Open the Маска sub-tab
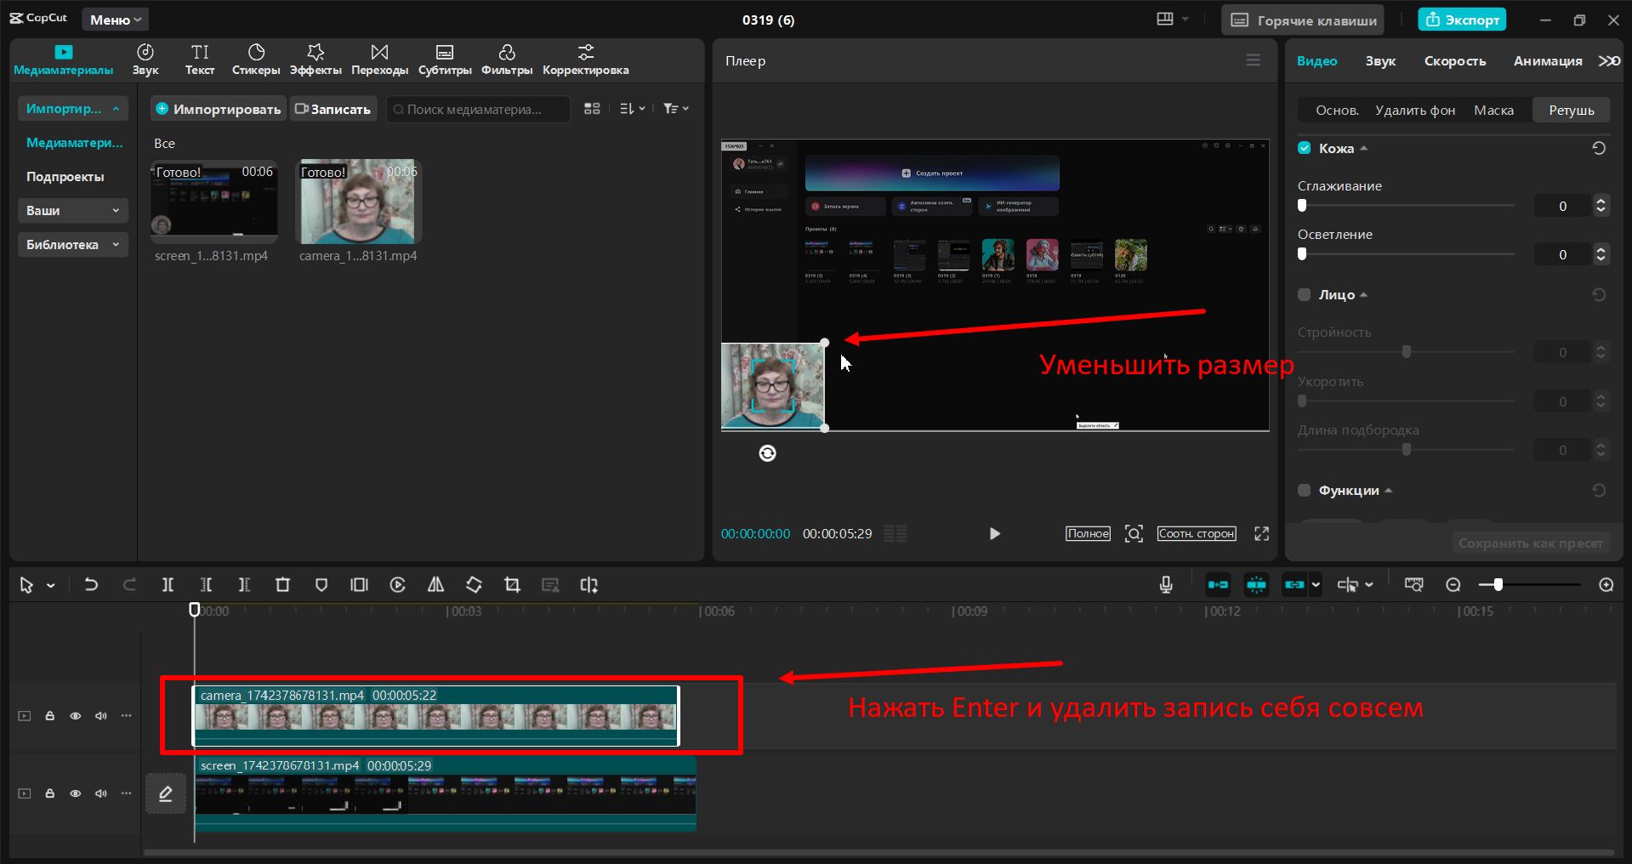This screenshot has height=864, width=1632. pyautogui.click(x=1493, y=111)
